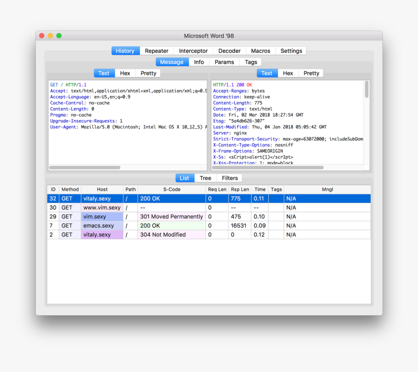This screenshot has height=372, width=418.
Task: Show response in Pretty view
Action: point(311,73)
